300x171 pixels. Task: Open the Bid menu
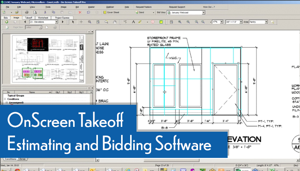point(77,7)
